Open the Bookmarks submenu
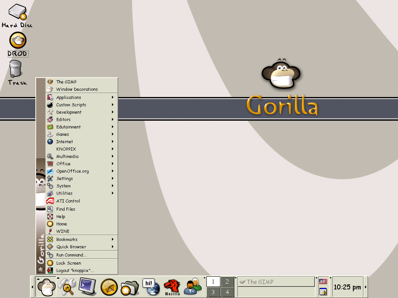 (x=82, y=239)
